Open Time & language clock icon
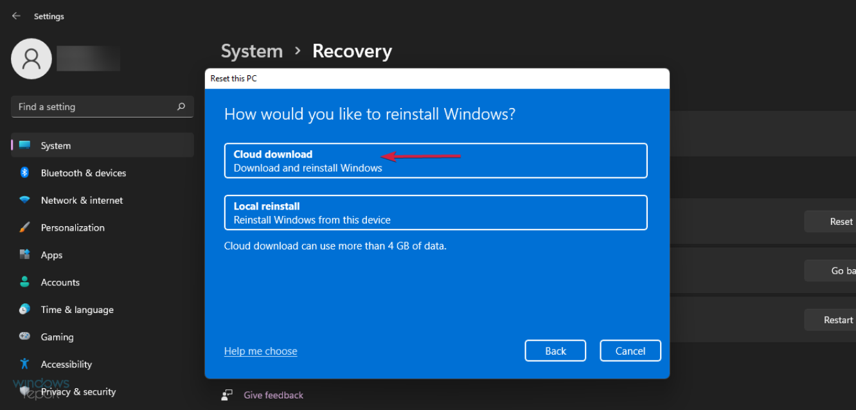The image size is (856, 410). pos(24,309)
